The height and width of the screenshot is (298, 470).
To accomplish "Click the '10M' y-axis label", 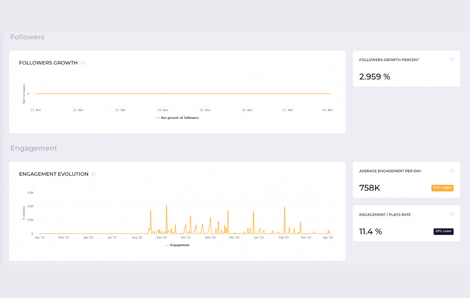I will click(30, 220).
